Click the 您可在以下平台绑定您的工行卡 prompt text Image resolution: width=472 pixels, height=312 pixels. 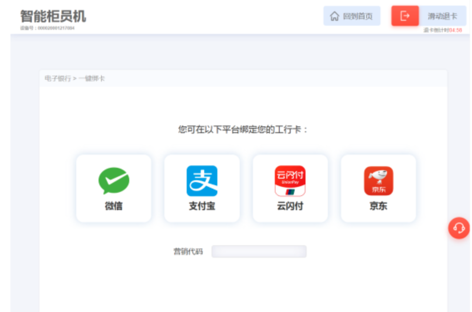243,130
